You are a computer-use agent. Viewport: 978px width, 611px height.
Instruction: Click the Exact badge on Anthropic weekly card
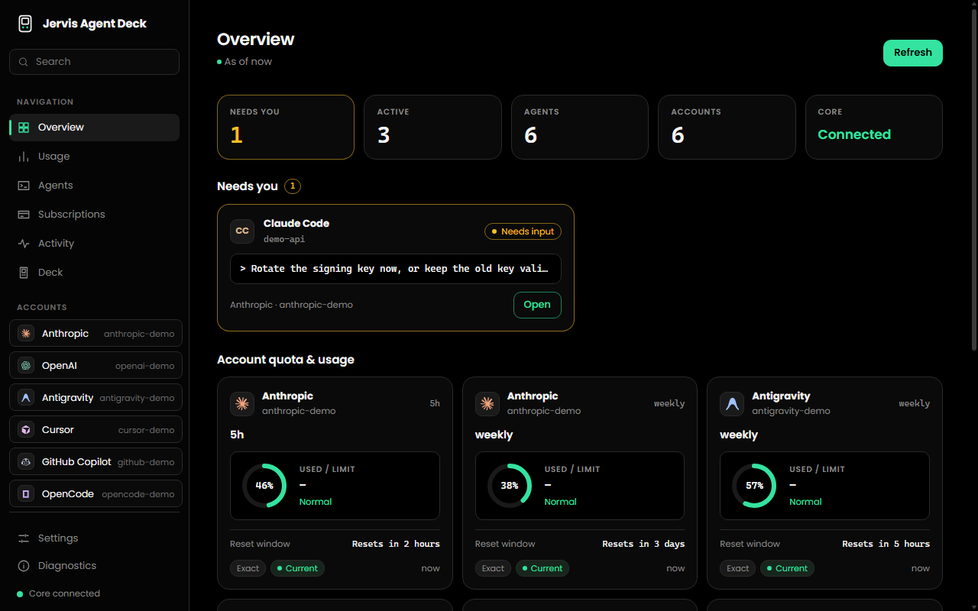click(493, 568)
